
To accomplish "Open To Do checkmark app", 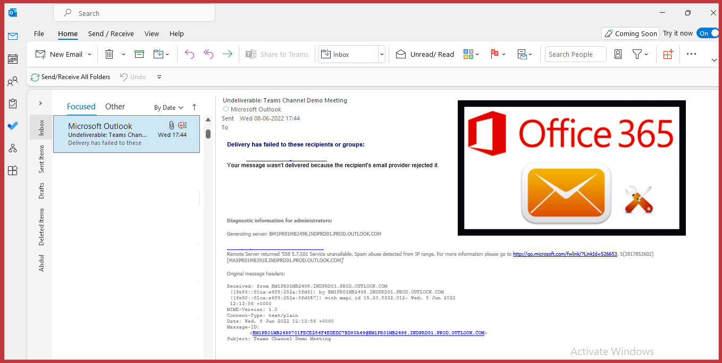I will 13,126.
